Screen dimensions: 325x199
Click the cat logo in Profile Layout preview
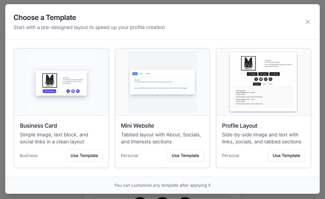click(x=248, y=63)
